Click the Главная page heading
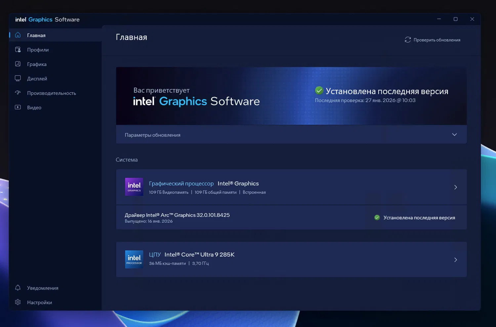Screen dimensions: 496x327 (x=131, y=37)
